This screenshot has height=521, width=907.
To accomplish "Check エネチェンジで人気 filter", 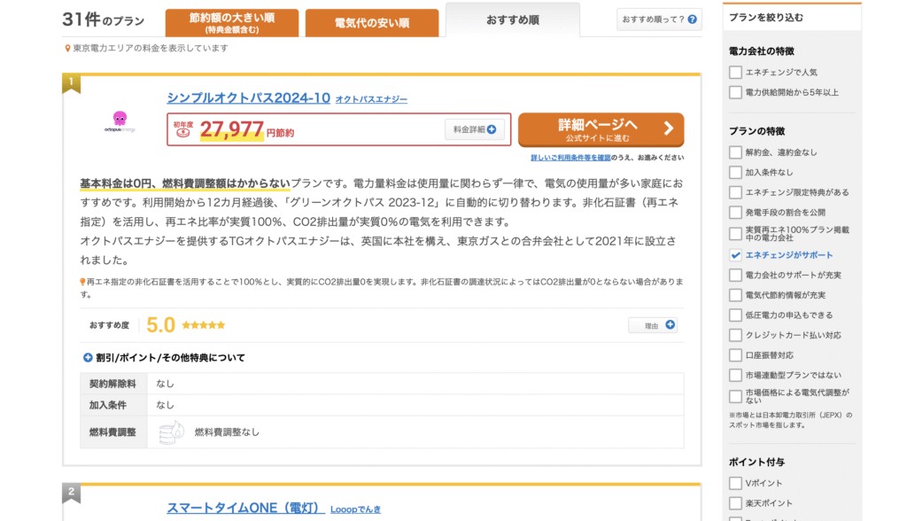I will [x=735, y=73].
